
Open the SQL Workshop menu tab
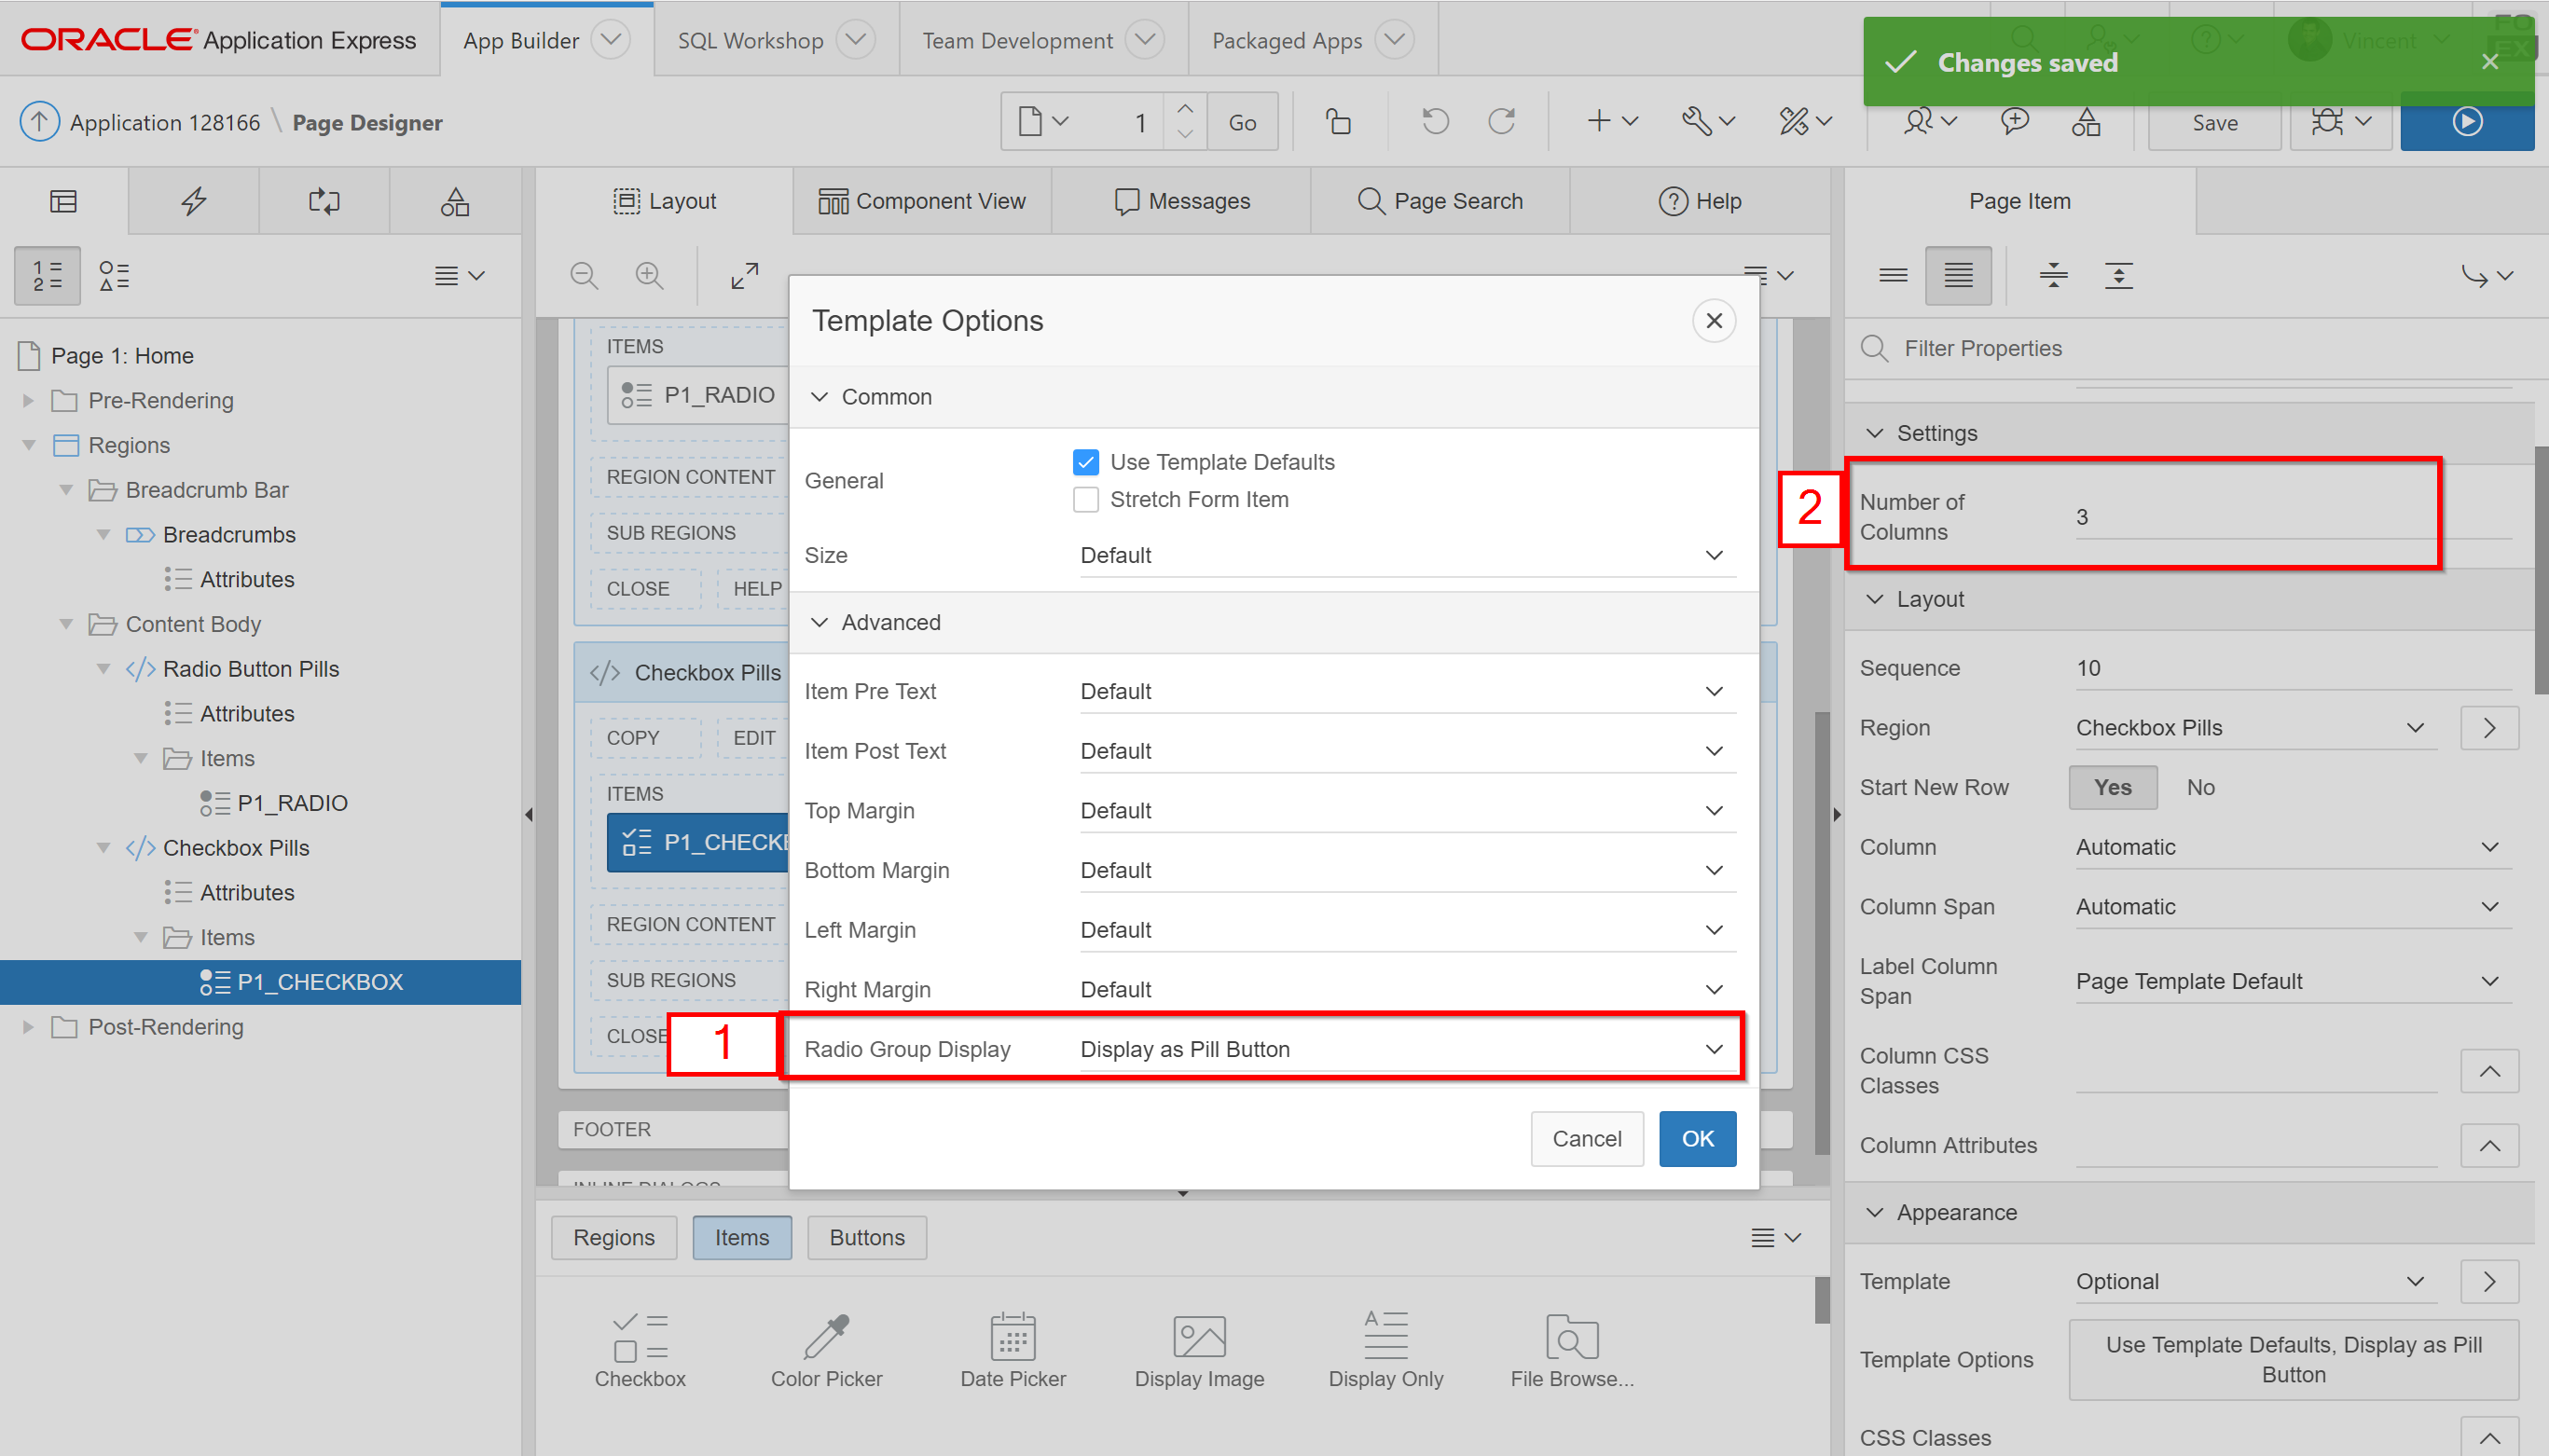coord(751,40)
